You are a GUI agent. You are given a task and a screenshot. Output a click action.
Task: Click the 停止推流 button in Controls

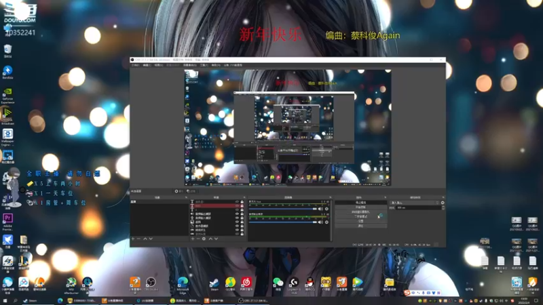click(360, 203)
